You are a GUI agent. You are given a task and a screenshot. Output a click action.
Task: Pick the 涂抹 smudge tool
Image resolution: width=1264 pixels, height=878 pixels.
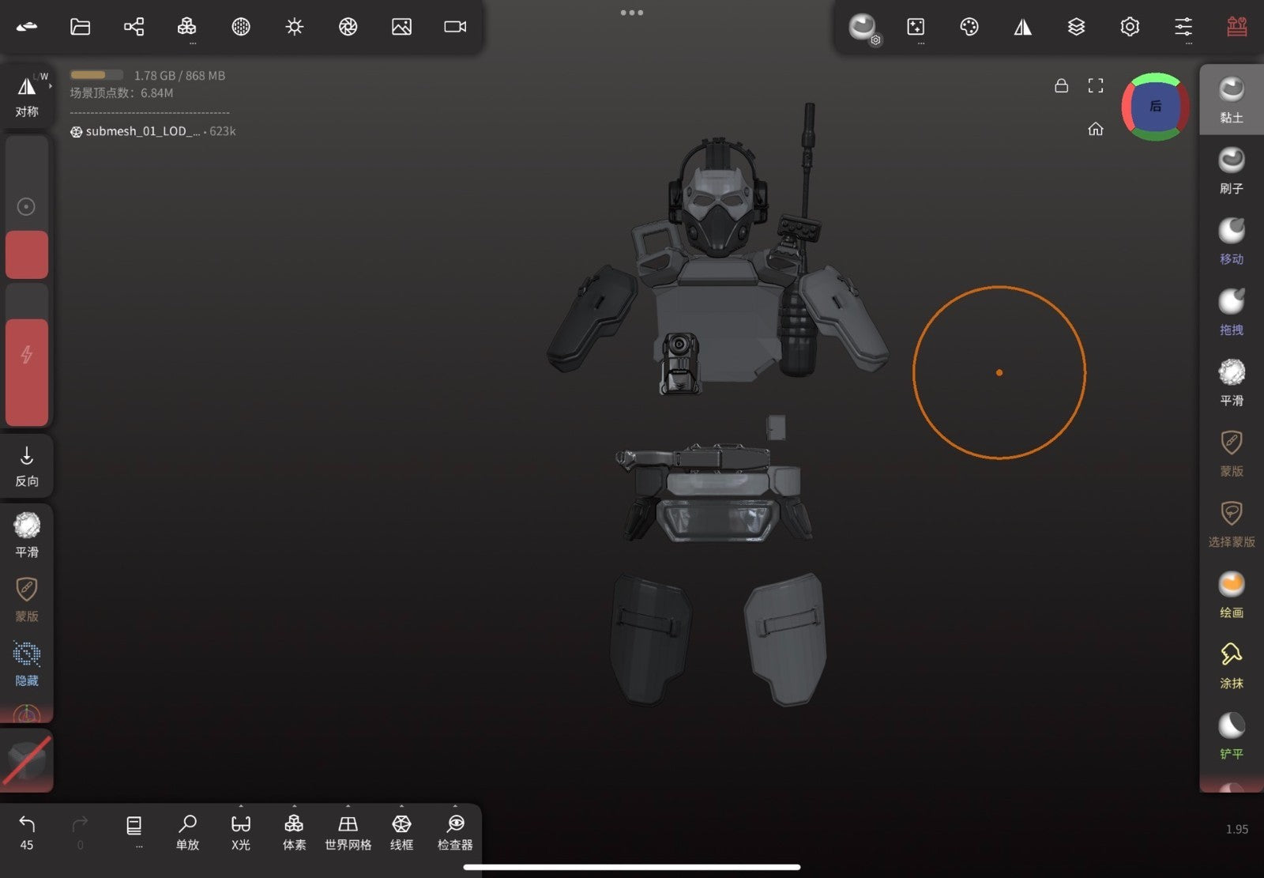pos(1231,665)
